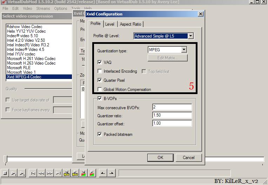The image size is (268, 185).
Task: Select Microsoft H.261 Video Codec
Action: [39, 59]
